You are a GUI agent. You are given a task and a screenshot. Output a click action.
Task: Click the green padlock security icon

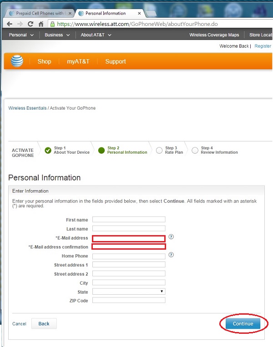coord(52,24)
